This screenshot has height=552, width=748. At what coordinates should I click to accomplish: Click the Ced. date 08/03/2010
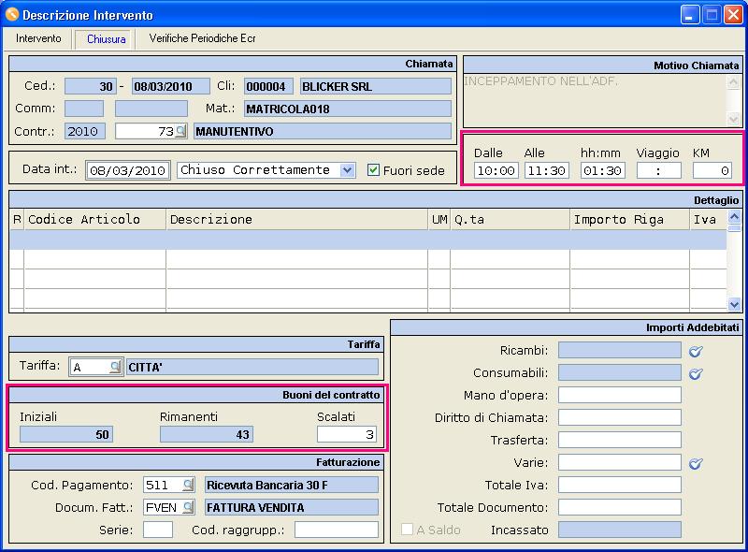coord(171,86)
